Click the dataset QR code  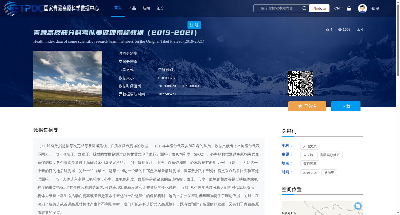point(301,84)
